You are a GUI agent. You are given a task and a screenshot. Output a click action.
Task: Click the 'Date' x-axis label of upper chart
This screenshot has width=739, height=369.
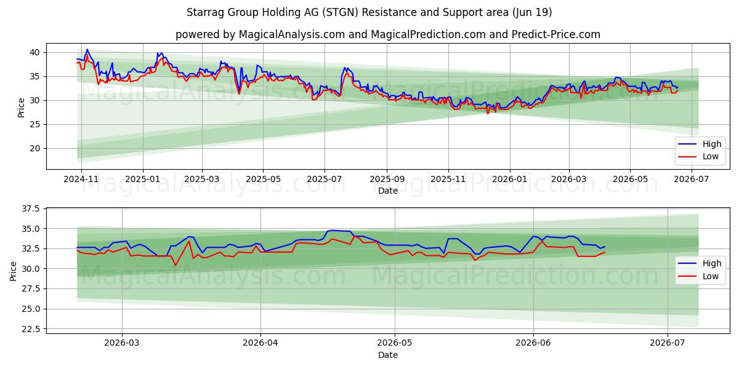click(x=388, y=191)
